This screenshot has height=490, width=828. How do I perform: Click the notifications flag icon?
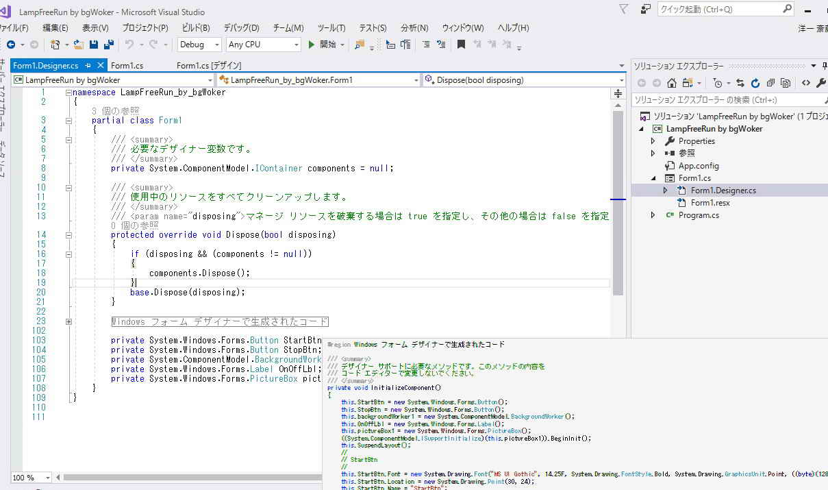pyautogui.click(x=623, y=9)
